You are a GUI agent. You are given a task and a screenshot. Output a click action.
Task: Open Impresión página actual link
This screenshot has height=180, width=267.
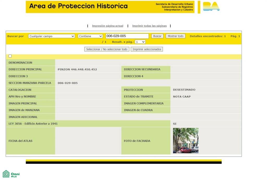tap(108, 26)
